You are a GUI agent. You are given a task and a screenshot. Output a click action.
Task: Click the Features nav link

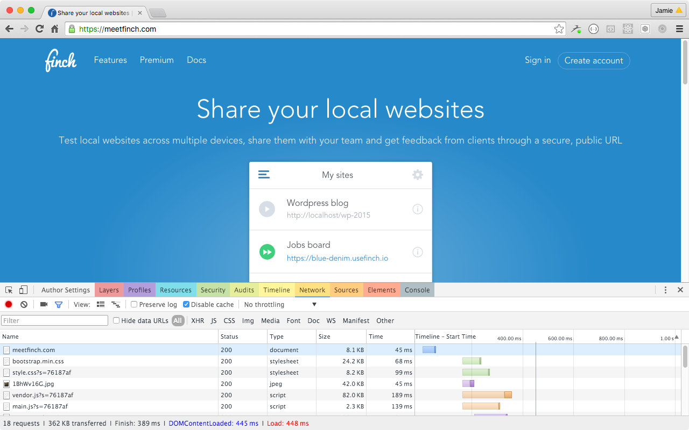(110, 60)
